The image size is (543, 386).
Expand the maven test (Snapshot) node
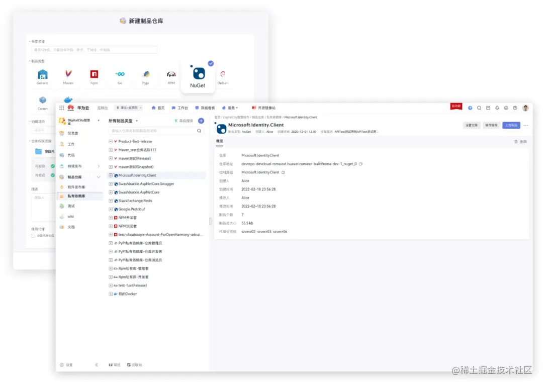pyautogui.click(x=111, y=167)
